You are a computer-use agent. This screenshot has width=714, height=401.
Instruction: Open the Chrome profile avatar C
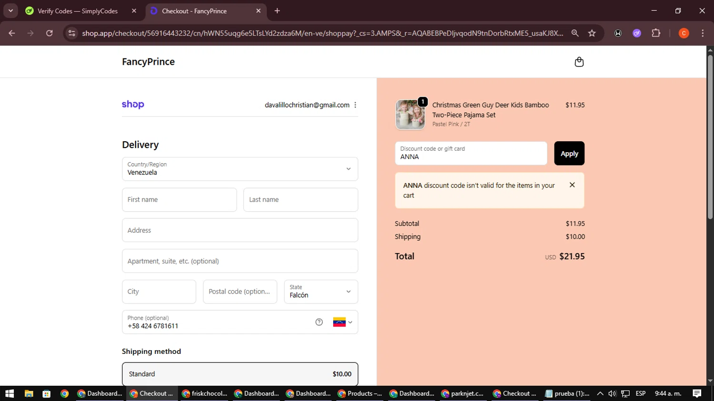coord(684,33)
